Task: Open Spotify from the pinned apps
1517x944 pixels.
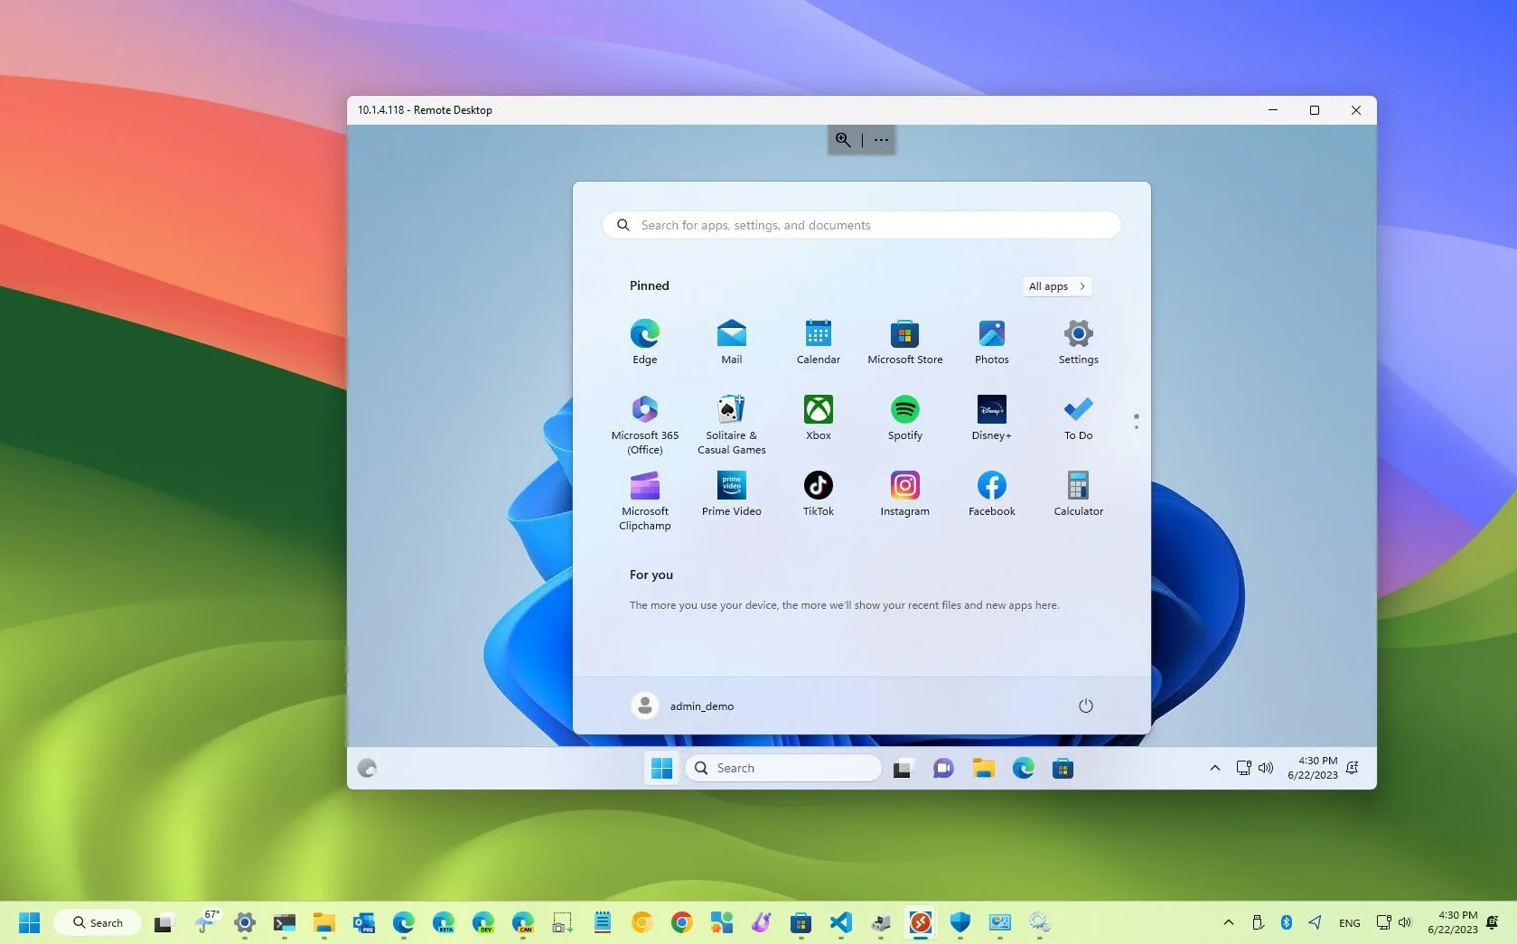Action: click(x=904, y=417)
